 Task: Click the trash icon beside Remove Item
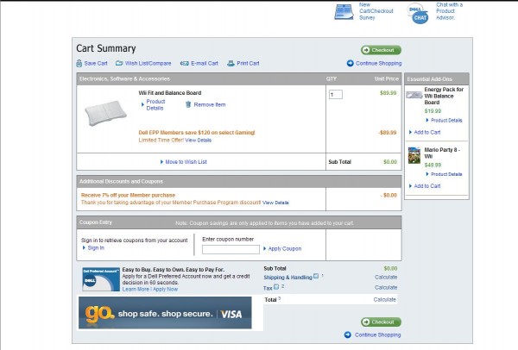pyautogui.click(x=188, y=104)
